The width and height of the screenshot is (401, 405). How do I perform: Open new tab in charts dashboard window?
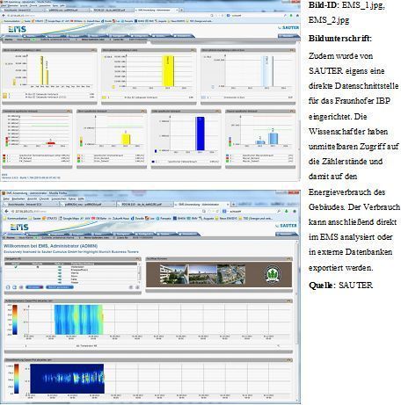point(181,10)
